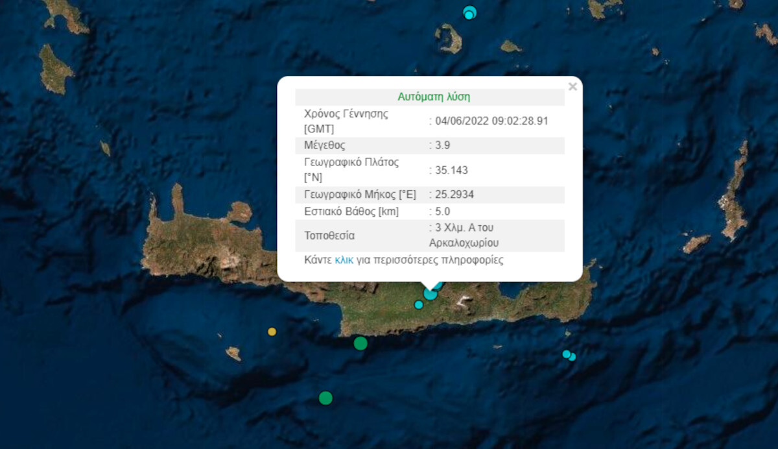The height and width of the screenshot is (449, 778).
Task: Click the left cyan marker southeast of Crete
Action: pos(566,354)
